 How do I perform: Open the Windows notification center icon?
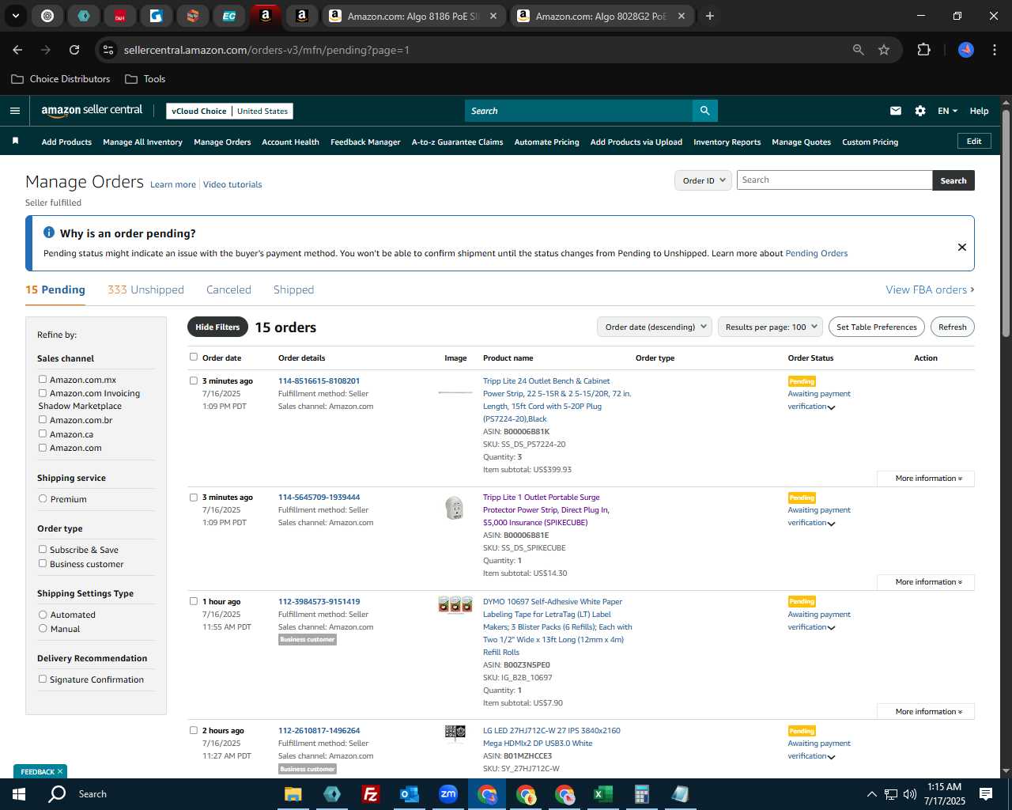coord(986,794)
